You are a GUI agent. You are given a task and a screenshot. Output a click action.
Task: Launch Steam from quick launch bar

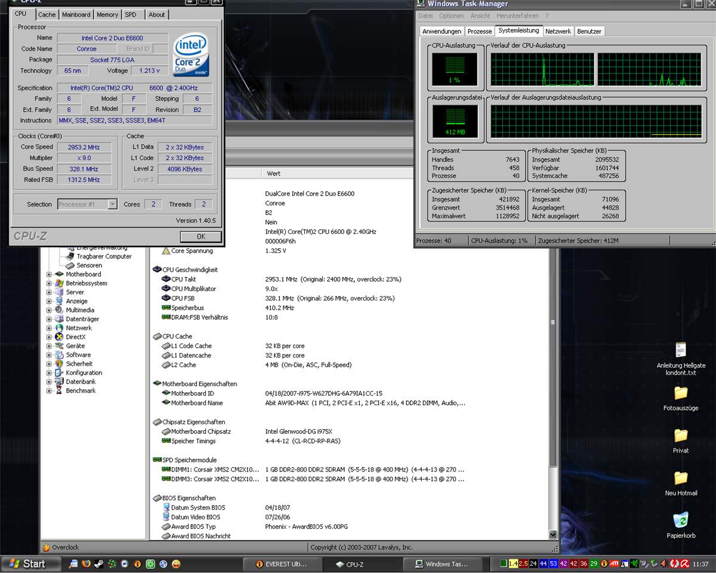tap(98, 563)
